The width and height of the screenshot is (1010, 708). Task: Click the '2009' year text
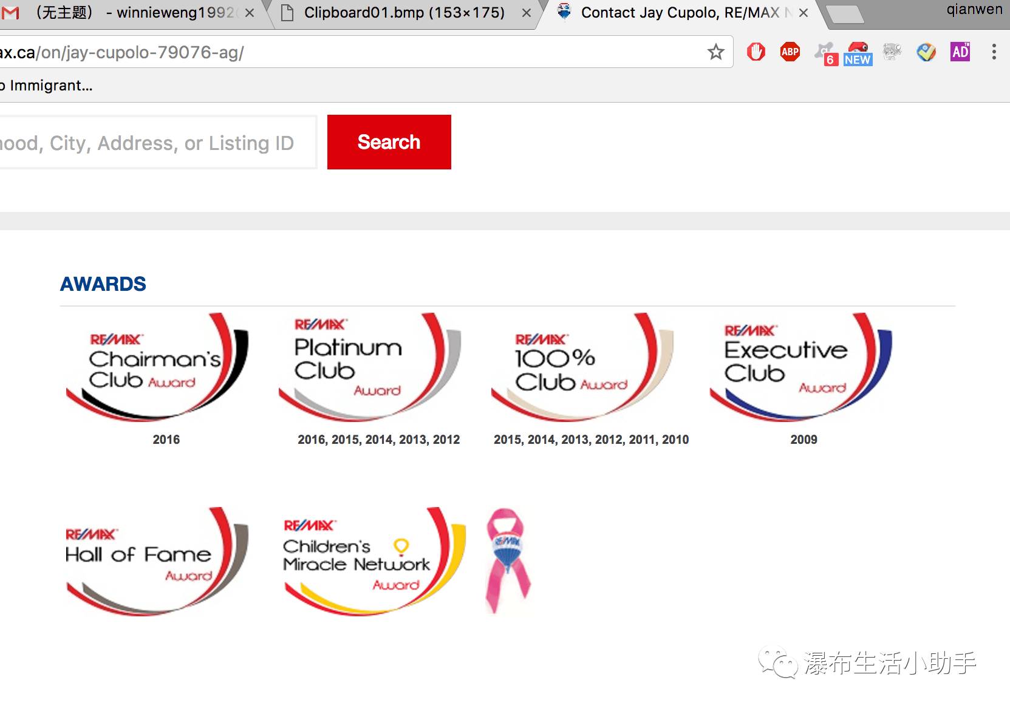tap(804, 440)
